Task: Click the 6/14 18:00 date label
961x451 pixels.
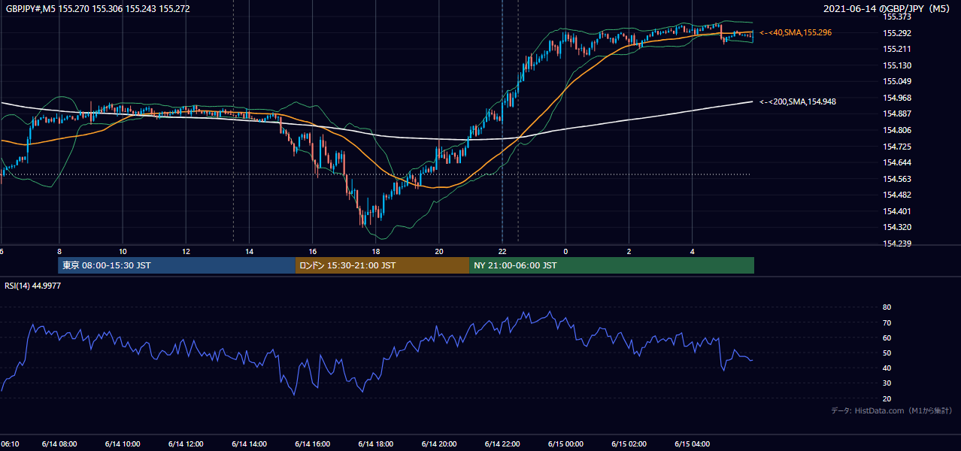Action: [376, 443]
